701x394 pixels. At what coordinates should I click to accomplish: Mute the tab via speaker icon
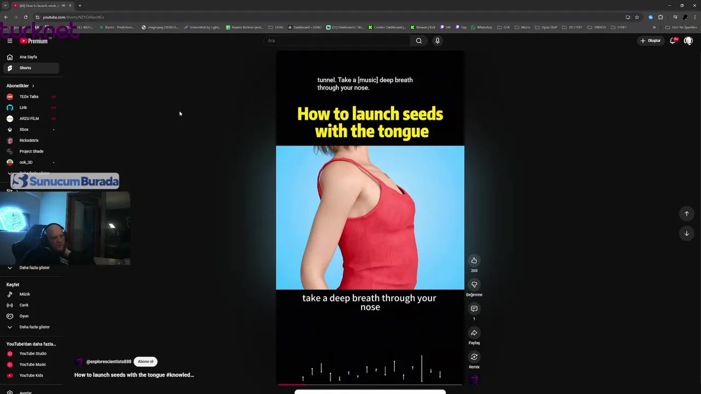64,5
